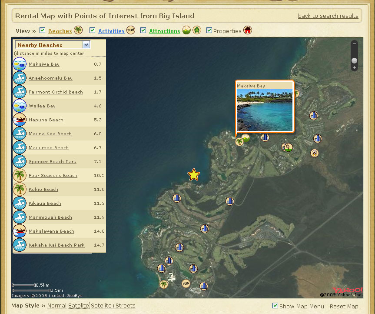Uncheck the Beaches view checkbox
The width and height of the screenshot is (375, 314).
[42, 30]
